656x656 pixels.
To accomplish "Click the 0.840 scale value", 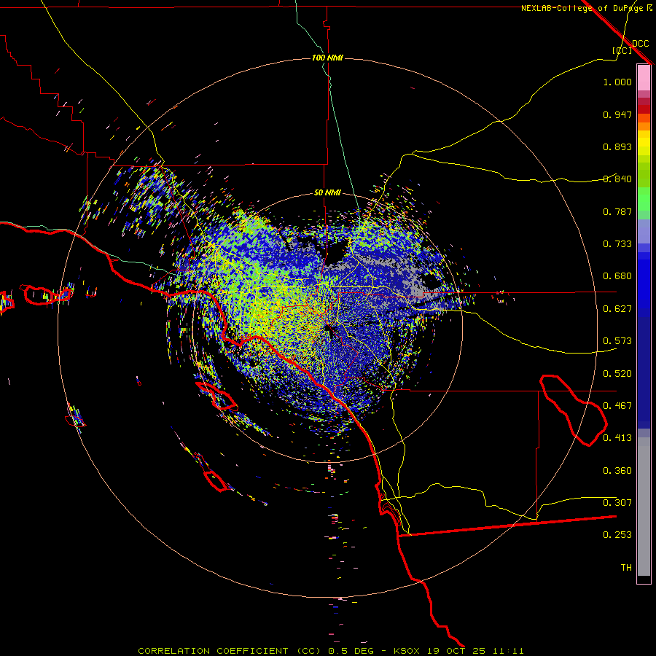I will pos(617,179).
